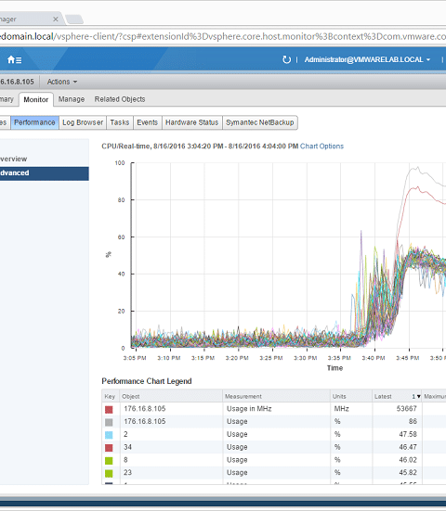446x511 pixels.
Task: Open the vSphere home menu icon
Action: click(x=14, y=60)
